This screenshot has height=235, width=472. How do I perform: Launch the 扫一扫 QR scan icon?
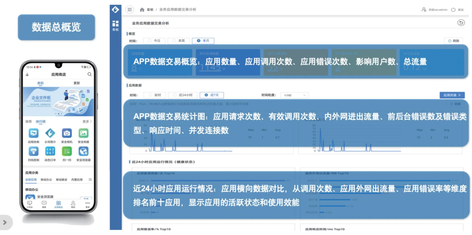coord(67,151)
